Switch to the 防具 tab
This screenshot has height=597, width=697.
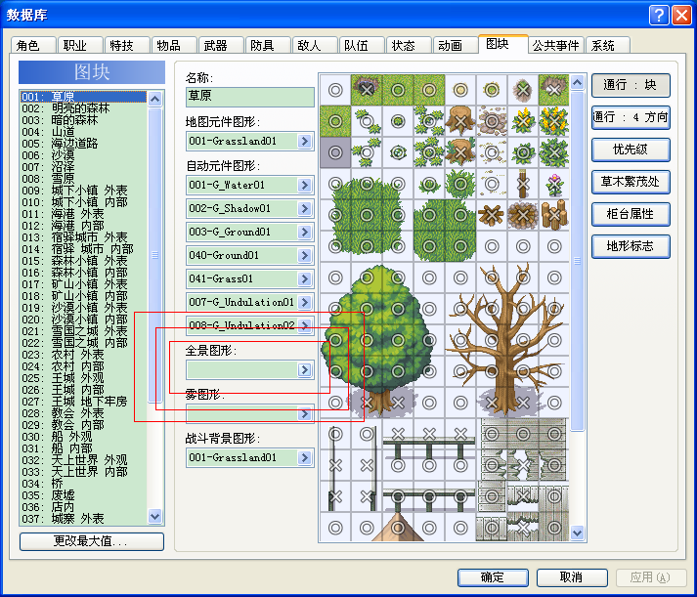click(268, 45)
